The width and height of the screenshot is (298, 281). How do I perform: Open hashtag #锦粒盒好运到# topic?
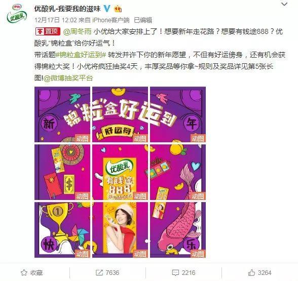(81, 55)
